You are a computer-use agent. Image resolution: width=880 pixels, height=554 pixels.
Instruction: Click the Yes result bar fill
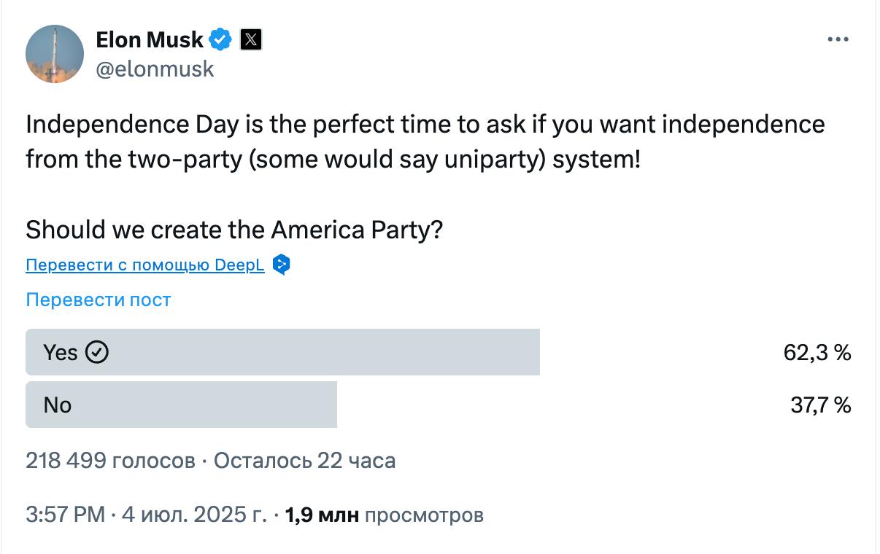click(x=328, y=353)
